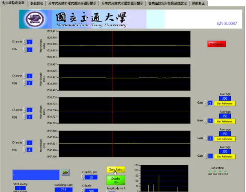
Task: Open the 全光纖監測畫面 monitoring tab
Action: pos(13,3)
